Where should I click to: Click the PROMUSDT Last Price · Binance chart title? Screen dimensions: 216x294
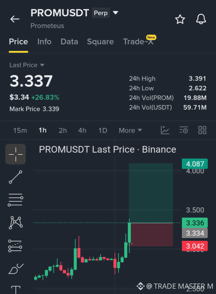108,150
